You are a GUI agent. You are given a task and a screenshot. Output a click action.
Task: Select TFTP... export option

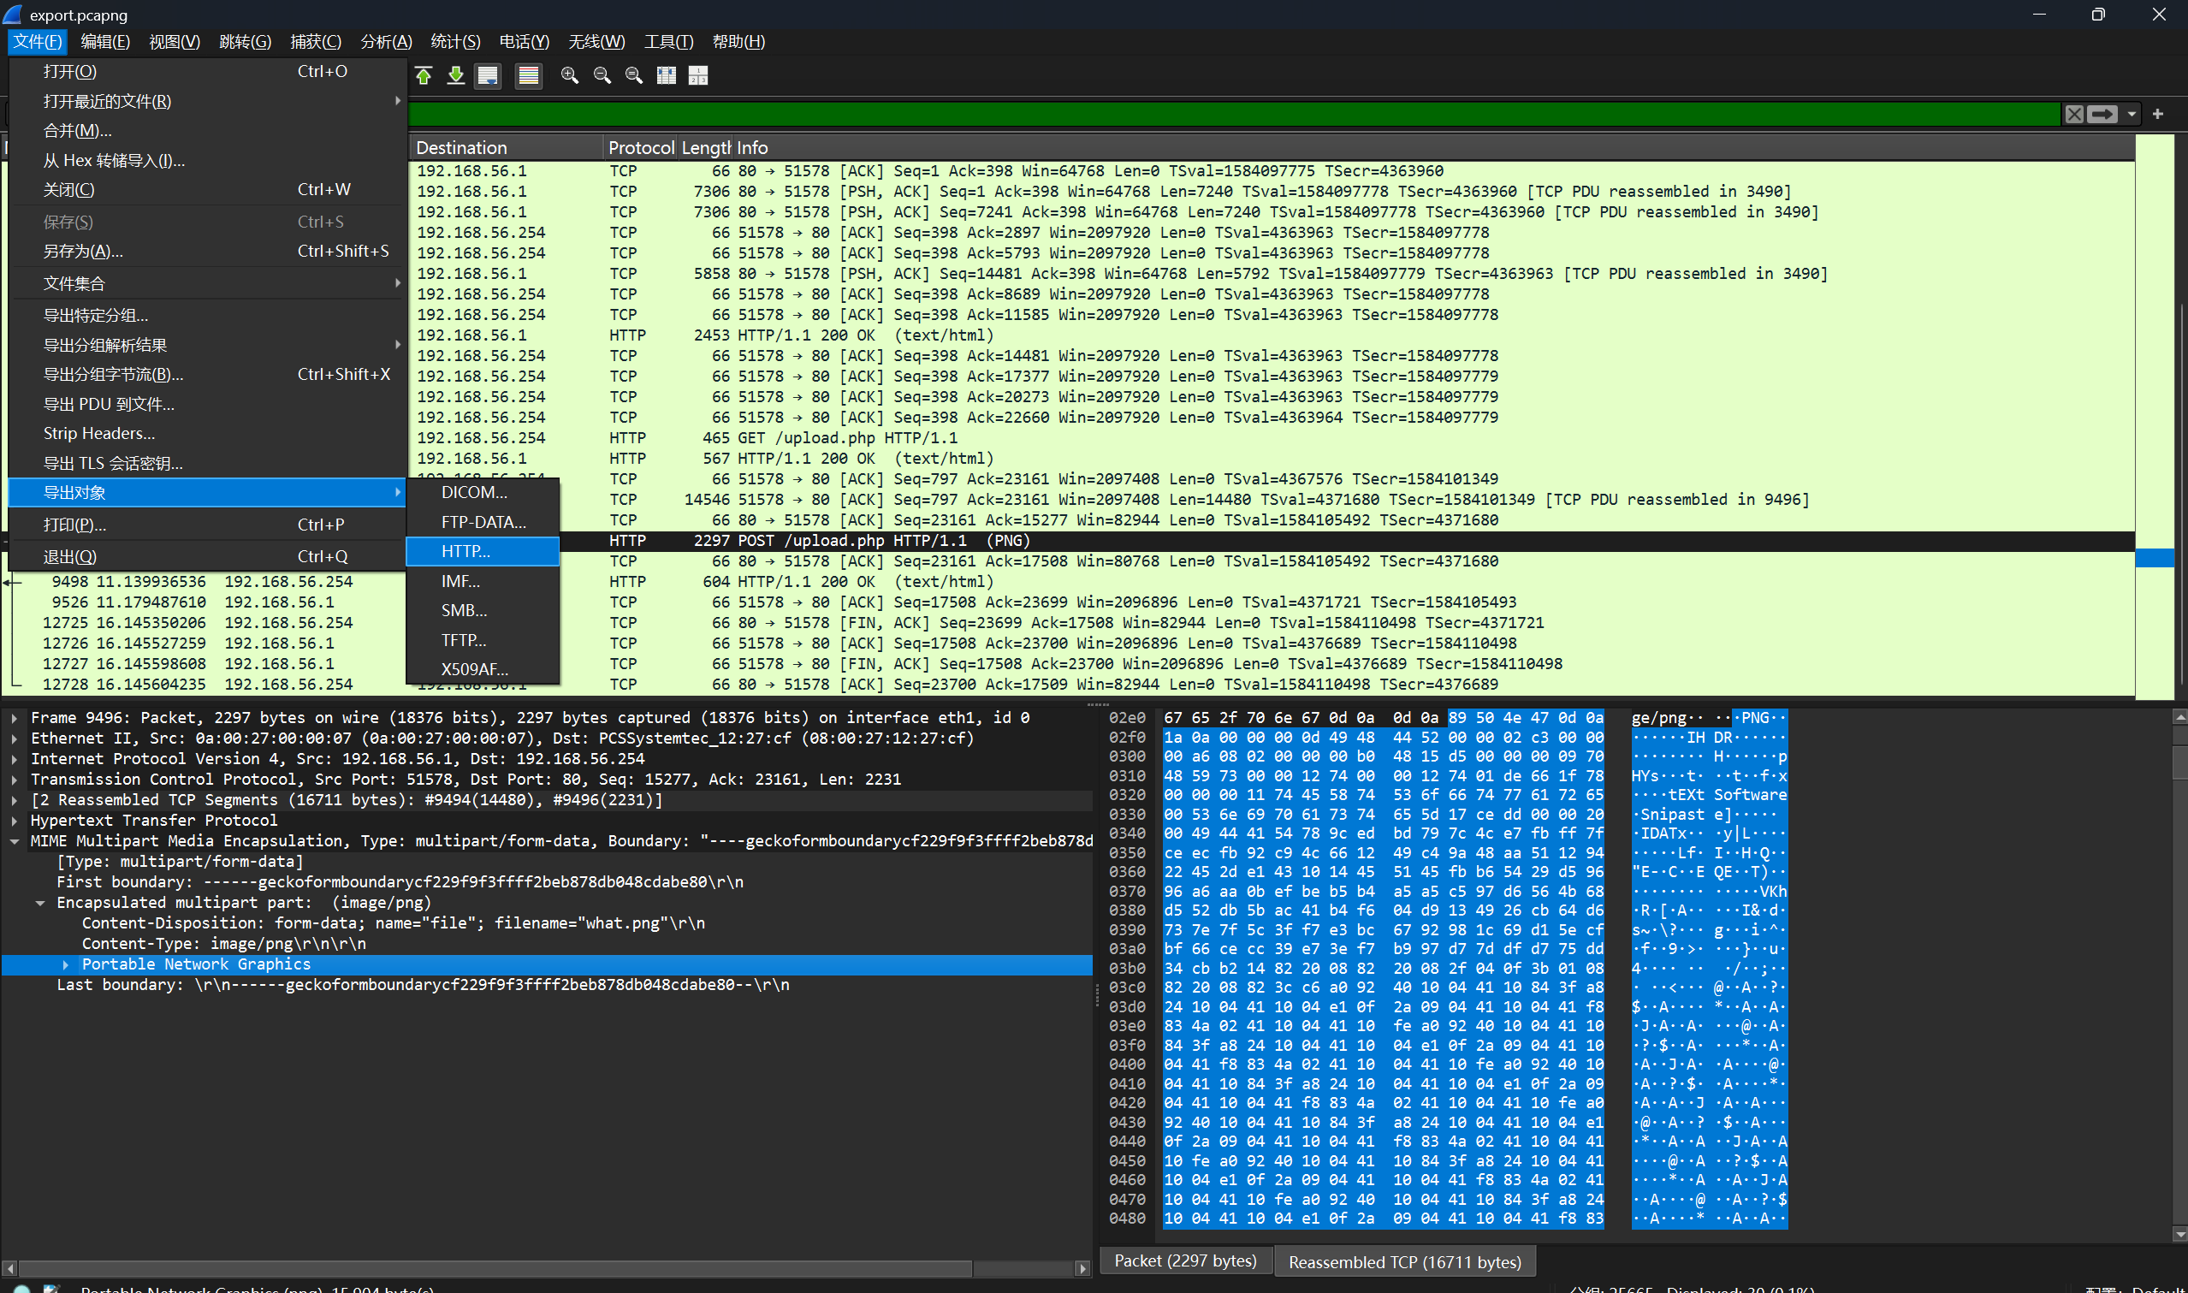(483, 640)
